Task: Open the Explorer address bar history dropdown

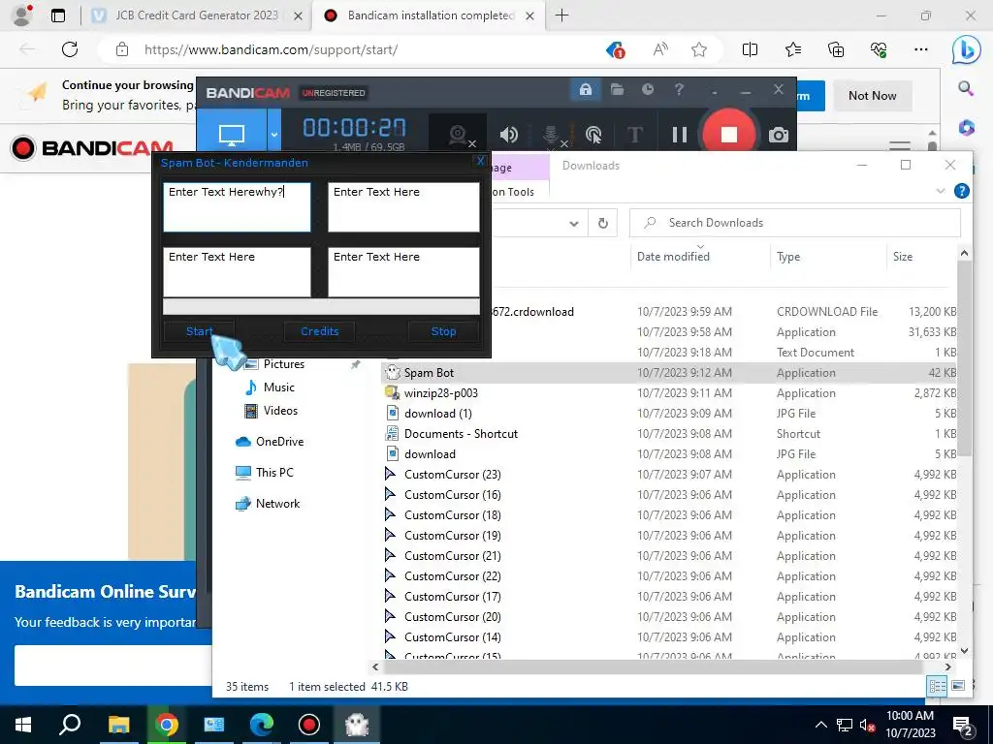Action: (x=574, y=223)
